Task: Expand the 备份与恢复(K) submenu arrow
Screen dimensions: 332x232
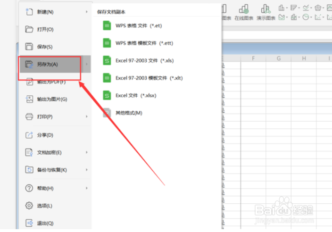Action: 87,170
